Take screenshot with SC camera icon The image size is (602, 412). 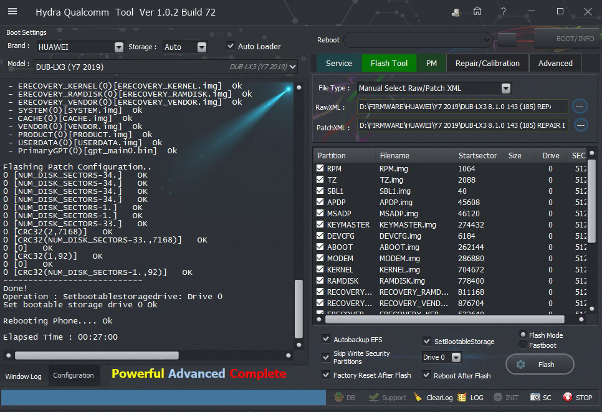[540, 398]
